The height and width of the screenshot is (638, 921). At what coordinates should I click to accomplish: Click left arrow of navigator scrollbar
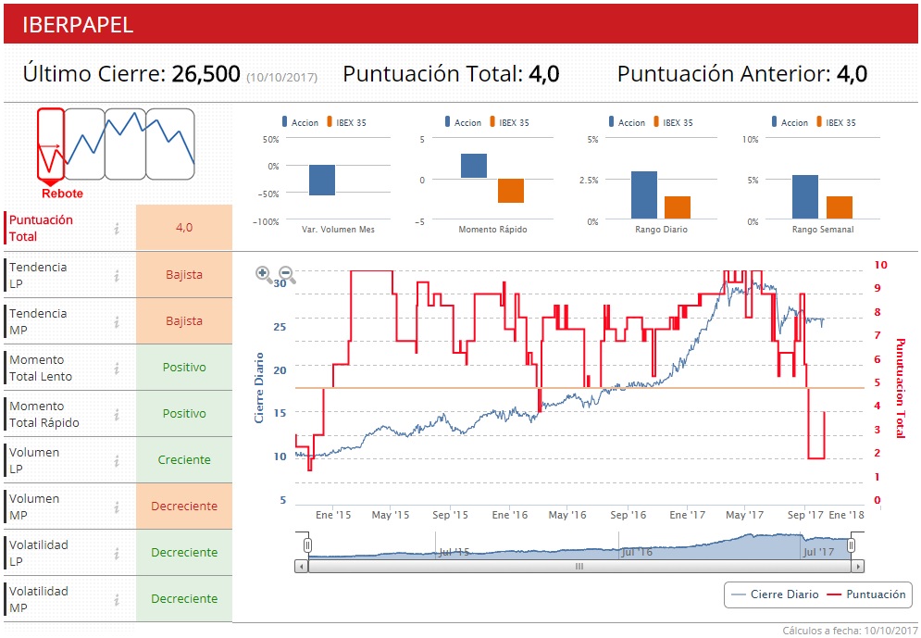[302, 567]
